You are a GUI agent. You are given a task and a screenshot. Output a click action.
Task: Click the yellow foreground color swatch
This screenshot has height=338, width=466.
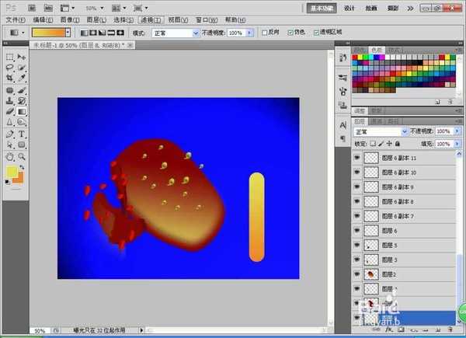coord(12,172)
